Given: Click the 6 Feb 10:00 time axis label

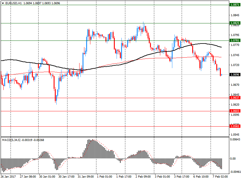Looking at the screenshot, I should pos(201,177).
